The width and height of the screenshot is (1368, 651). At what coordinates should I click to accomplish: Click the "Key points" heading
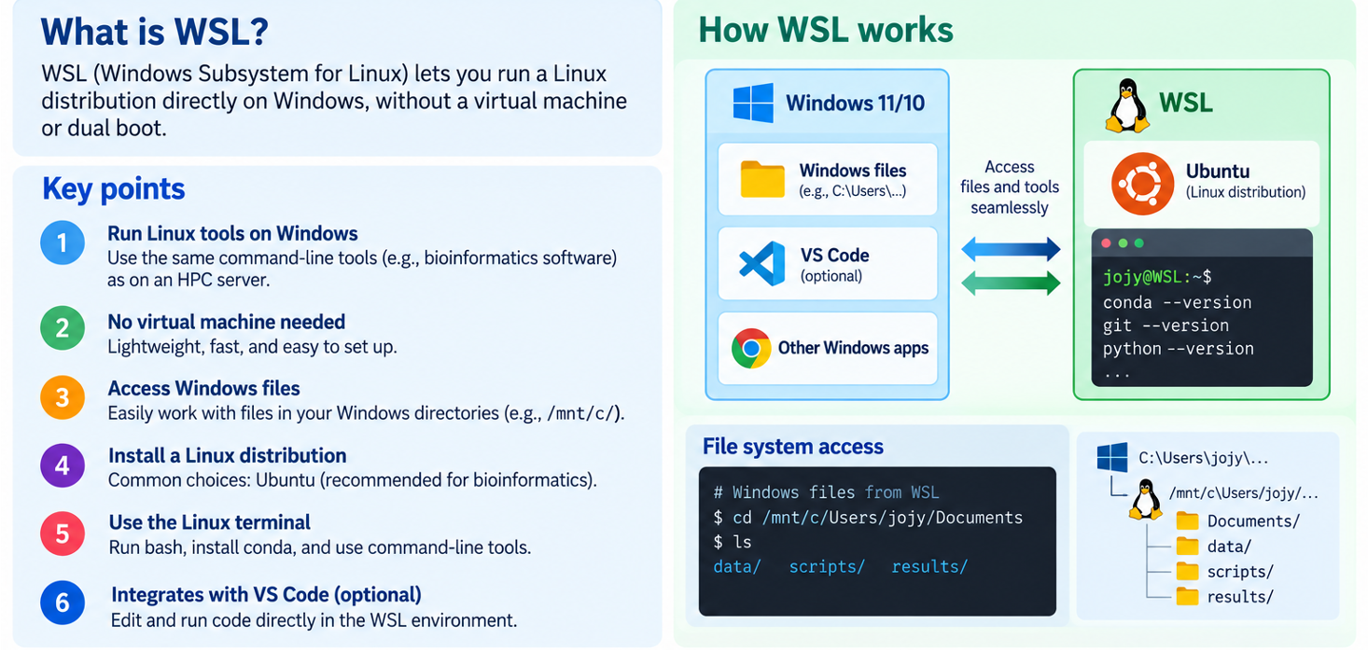114,189
